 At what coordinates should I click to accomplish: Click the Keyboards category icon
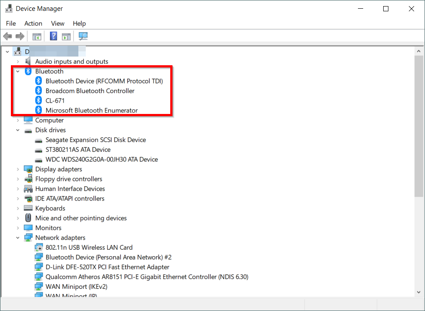point(28,208)
